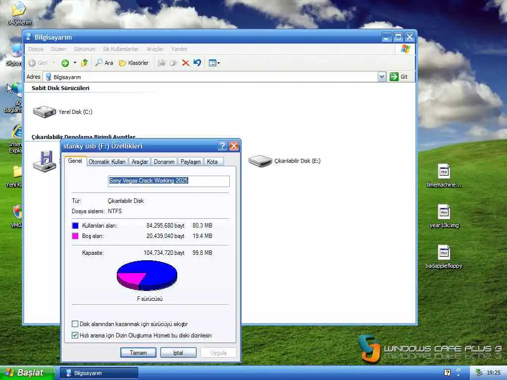Open the Sık Kullanılanlar menu
Screen dimensions: 507x380
pos(121,49)
